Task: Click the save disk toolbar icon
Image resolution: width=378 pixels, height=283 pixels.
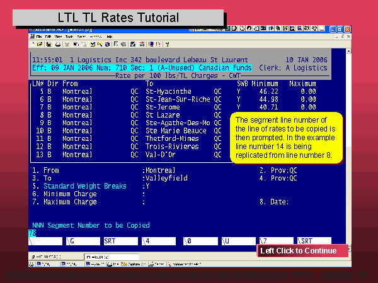Action: coord(49,44)
